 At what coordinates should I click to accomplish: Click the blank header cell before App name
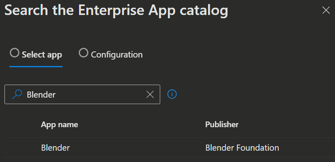22,125
